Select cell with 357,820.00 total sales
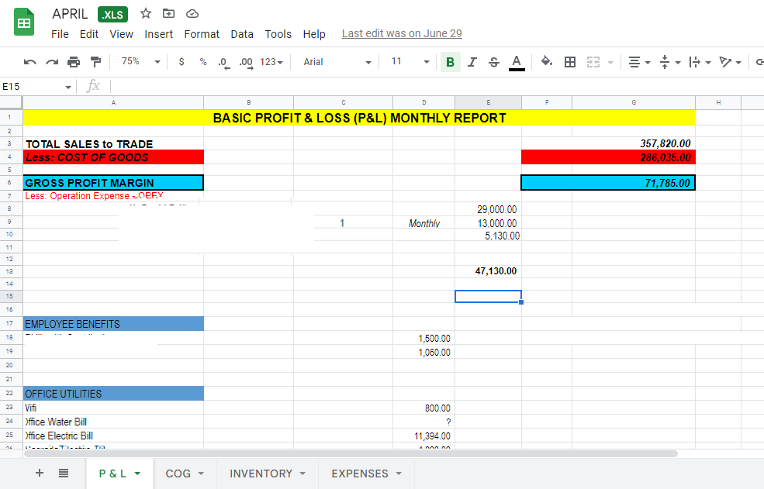Image resolution: width=764 pixels, height=489 pixels. (634, 143)
